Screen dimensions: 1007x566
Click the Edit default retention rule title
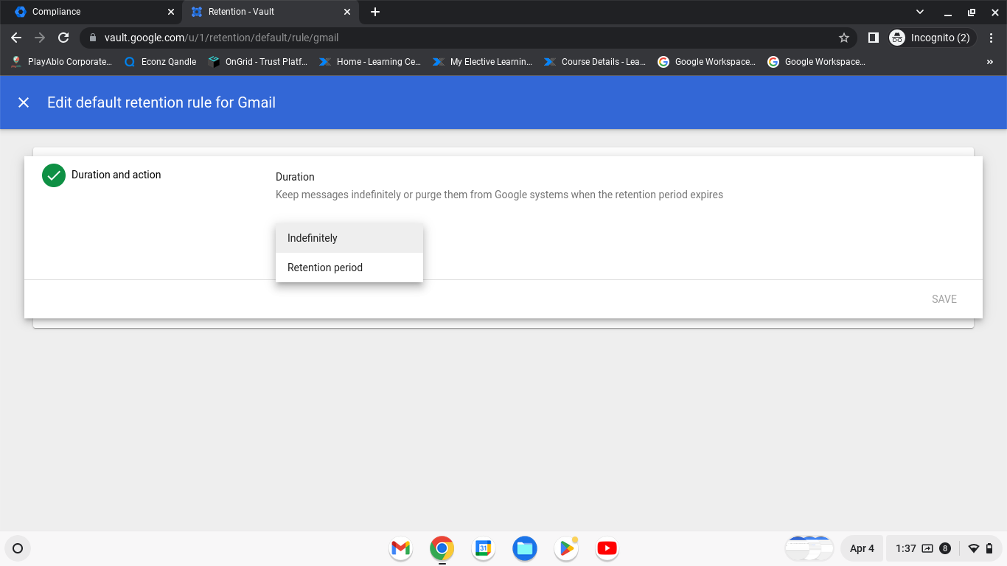tap(161, 102)
